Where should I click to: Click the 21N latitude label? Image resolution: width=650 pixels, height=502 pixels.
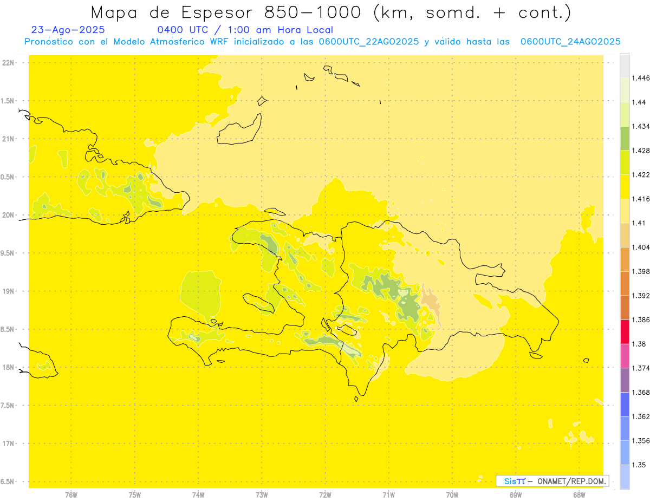pos(8,139)
